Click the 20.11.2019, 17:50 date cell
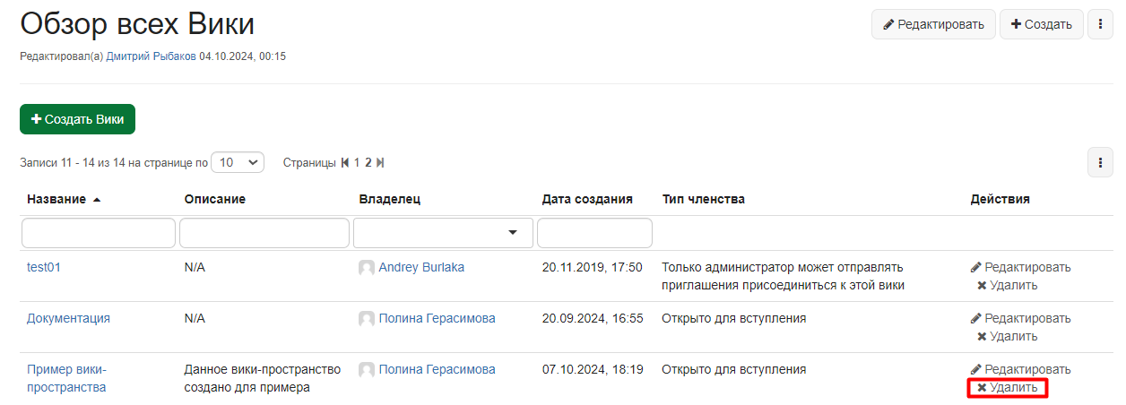1126x405 pixels. 592,267
